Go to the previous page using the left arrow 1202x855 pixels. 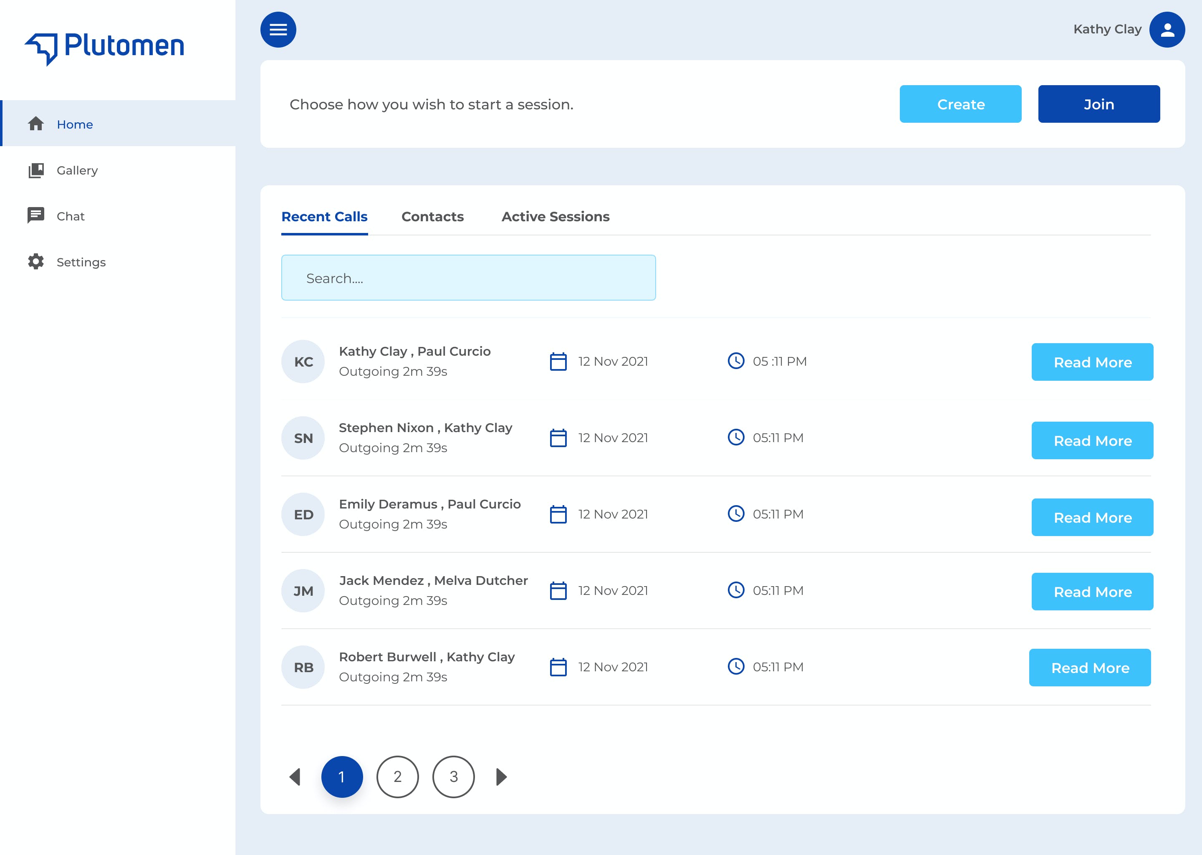pos(295,777)
